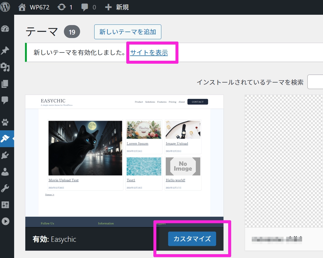Click the Users person icon
The width and height of the screenshot is (323, 258).
tap(5, 172)
